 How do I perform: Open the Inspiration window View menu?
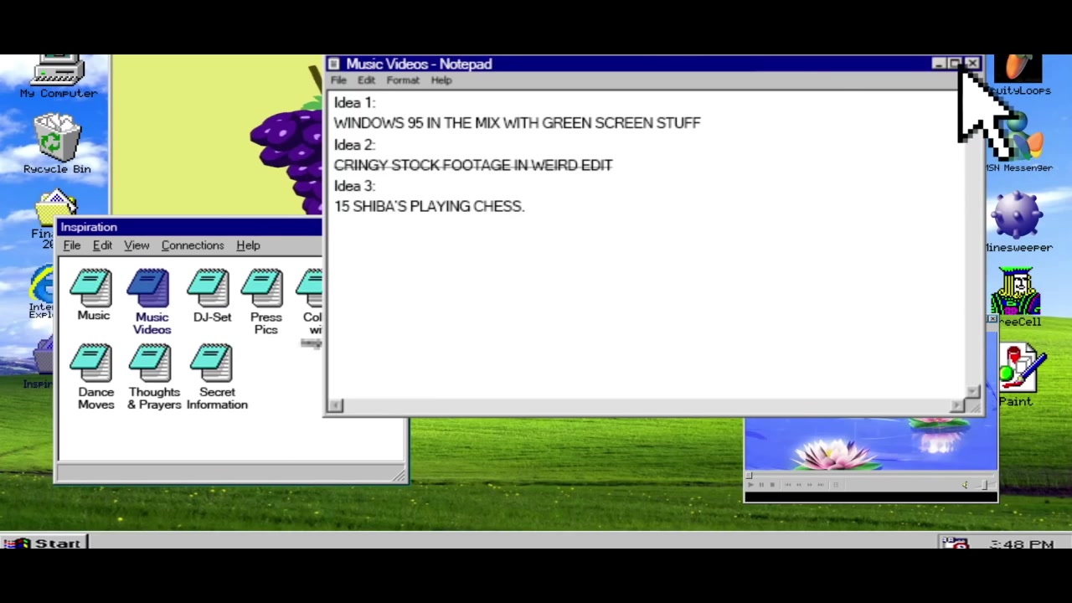[137, 245]
